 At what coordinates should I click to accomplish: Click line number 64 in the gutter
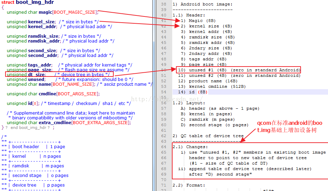164,147
